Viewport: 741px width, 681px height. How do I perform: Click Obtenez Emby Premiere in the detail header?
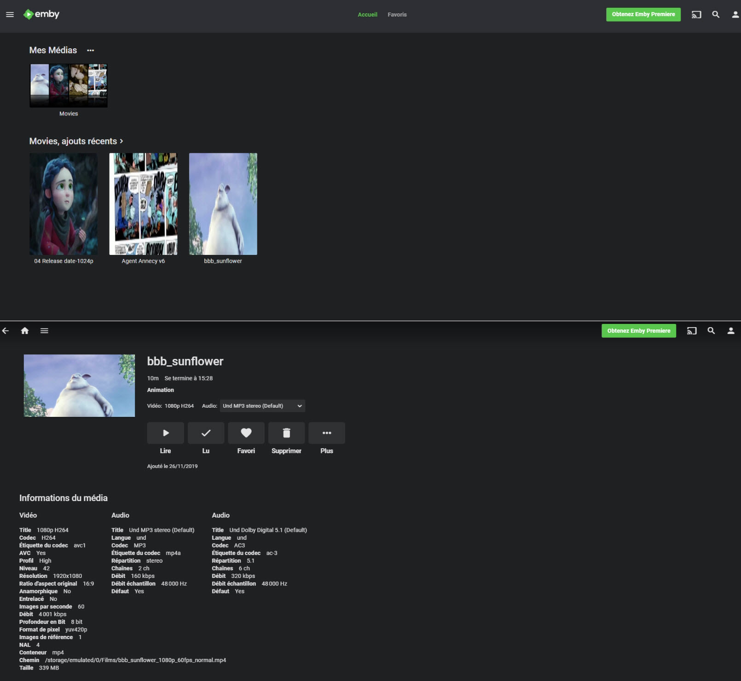(639, 331)
